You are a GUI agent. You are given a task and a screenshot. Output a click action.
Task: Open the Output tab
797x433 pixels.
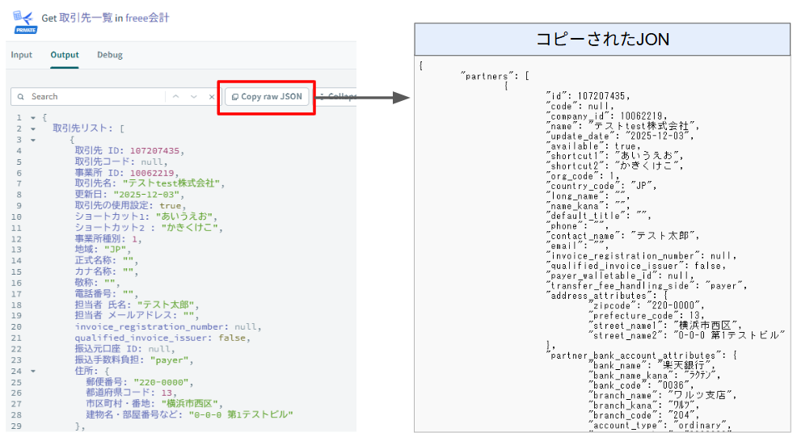click(x=65, y=55)
